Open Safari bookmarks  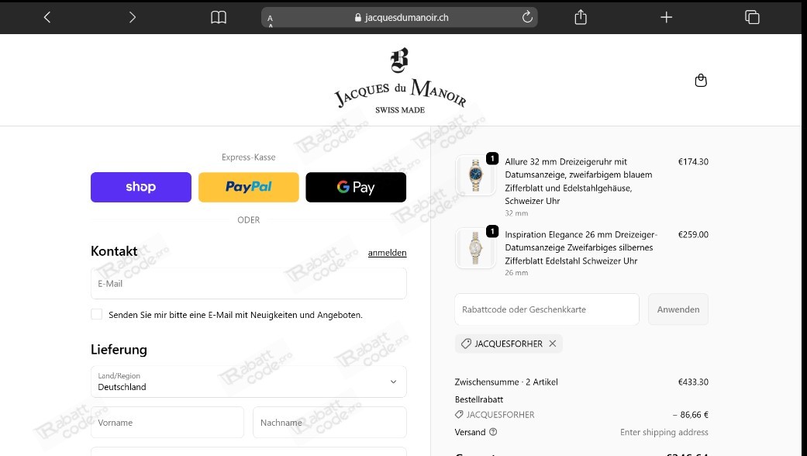point(219,16)
